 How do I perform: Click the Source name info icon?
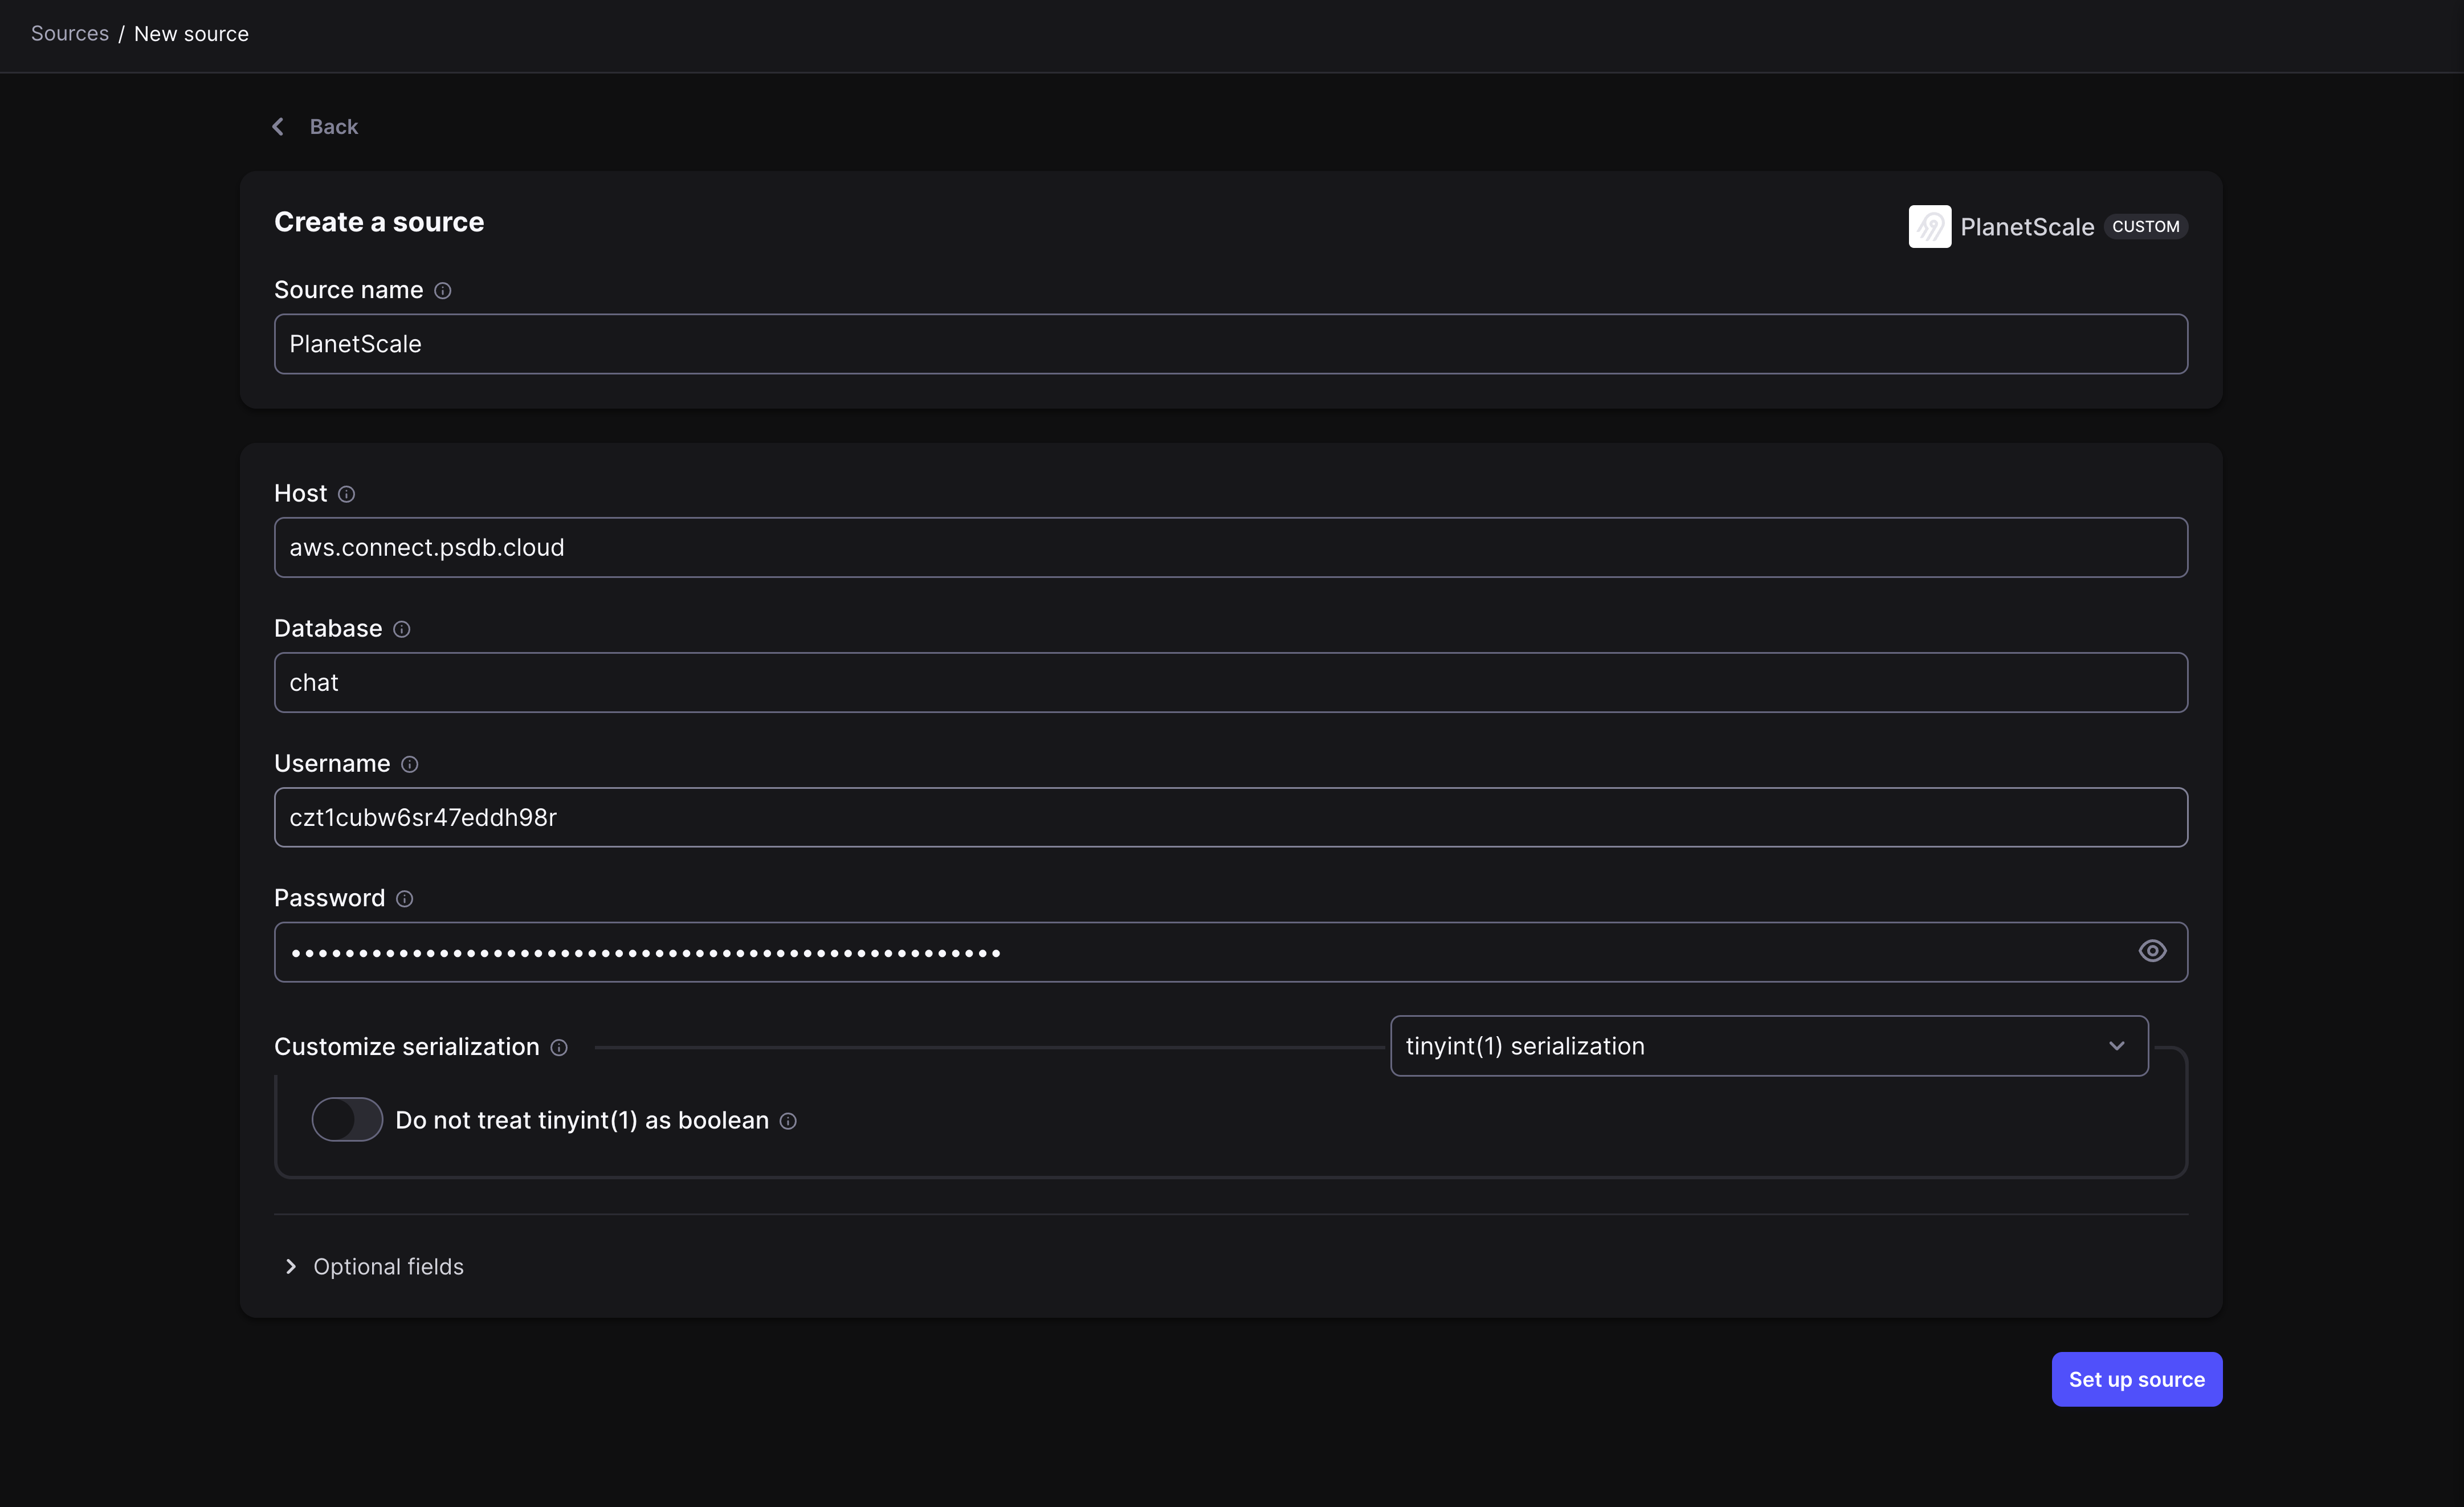click(443, 291)
